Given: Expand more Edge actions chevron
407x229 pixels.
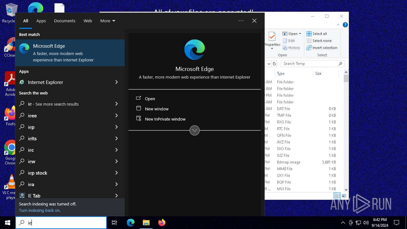Looking at the screenshot, I should tap(195, 130).
